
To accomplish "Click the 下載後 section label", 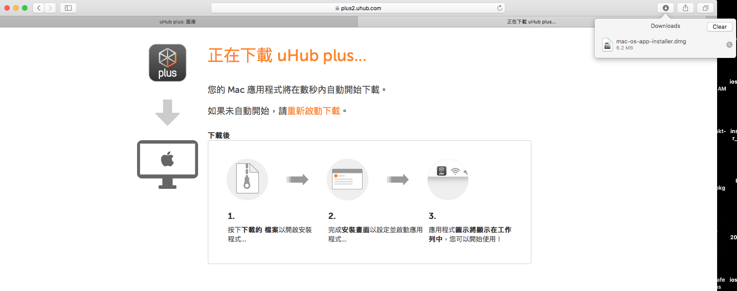I will point(219,135).
